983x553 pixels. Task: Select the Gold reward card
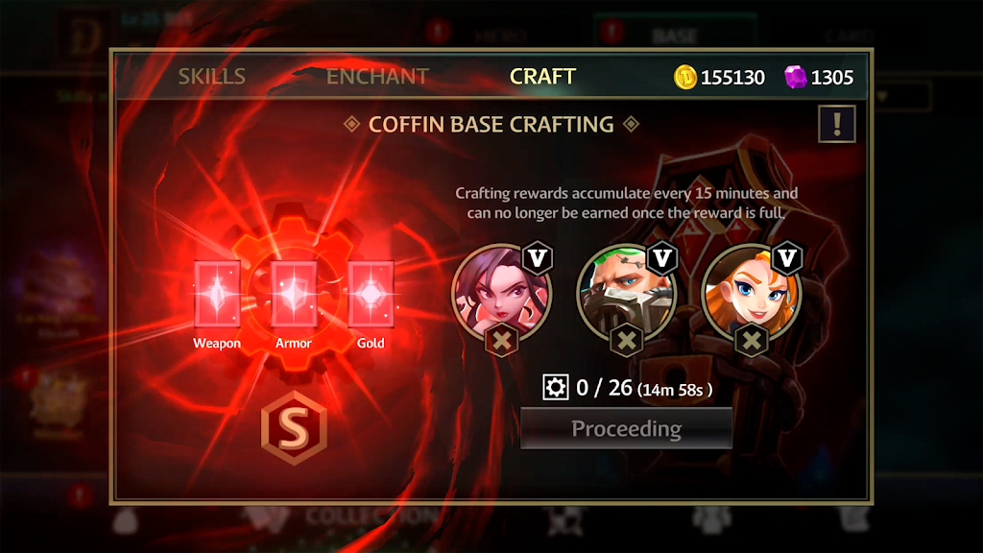371,294
